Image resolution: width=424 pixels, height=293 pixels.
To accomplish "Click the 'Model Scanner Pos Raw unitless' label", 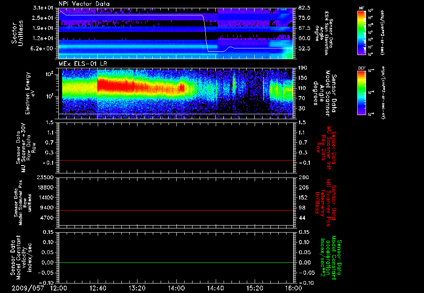I will coord(23,202).
